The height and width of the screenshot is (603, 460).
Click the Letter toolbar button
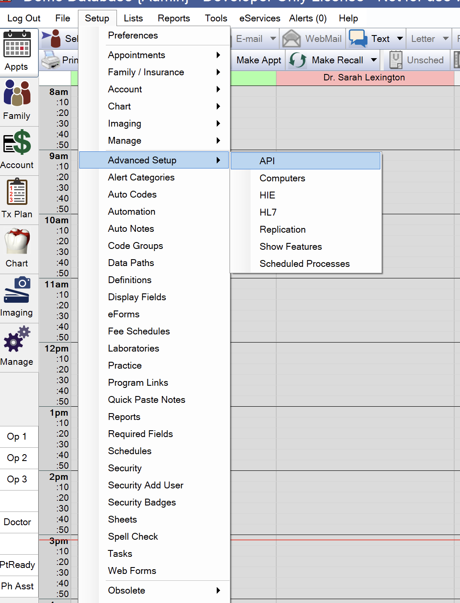(423, 38)
